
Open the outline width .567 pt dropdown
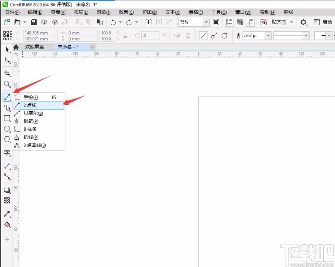tap(268, 36)
